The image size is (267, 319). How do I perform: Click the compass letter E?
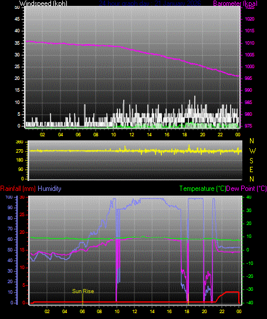pos(251,170)
